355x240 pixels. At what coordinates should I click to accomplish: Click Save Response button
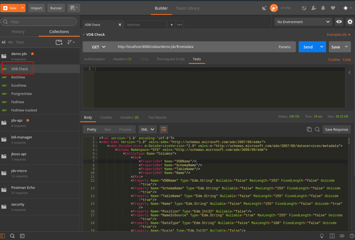(337, 129)
